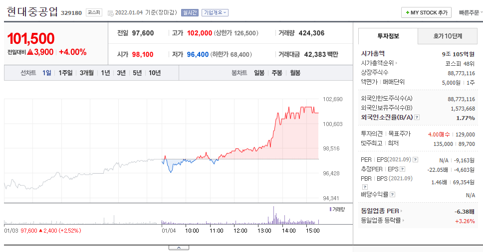Switch the chart to 일봉 candles
Viewport: 483px width, 252px height.
pyautogui.click(x=259, y=73)
